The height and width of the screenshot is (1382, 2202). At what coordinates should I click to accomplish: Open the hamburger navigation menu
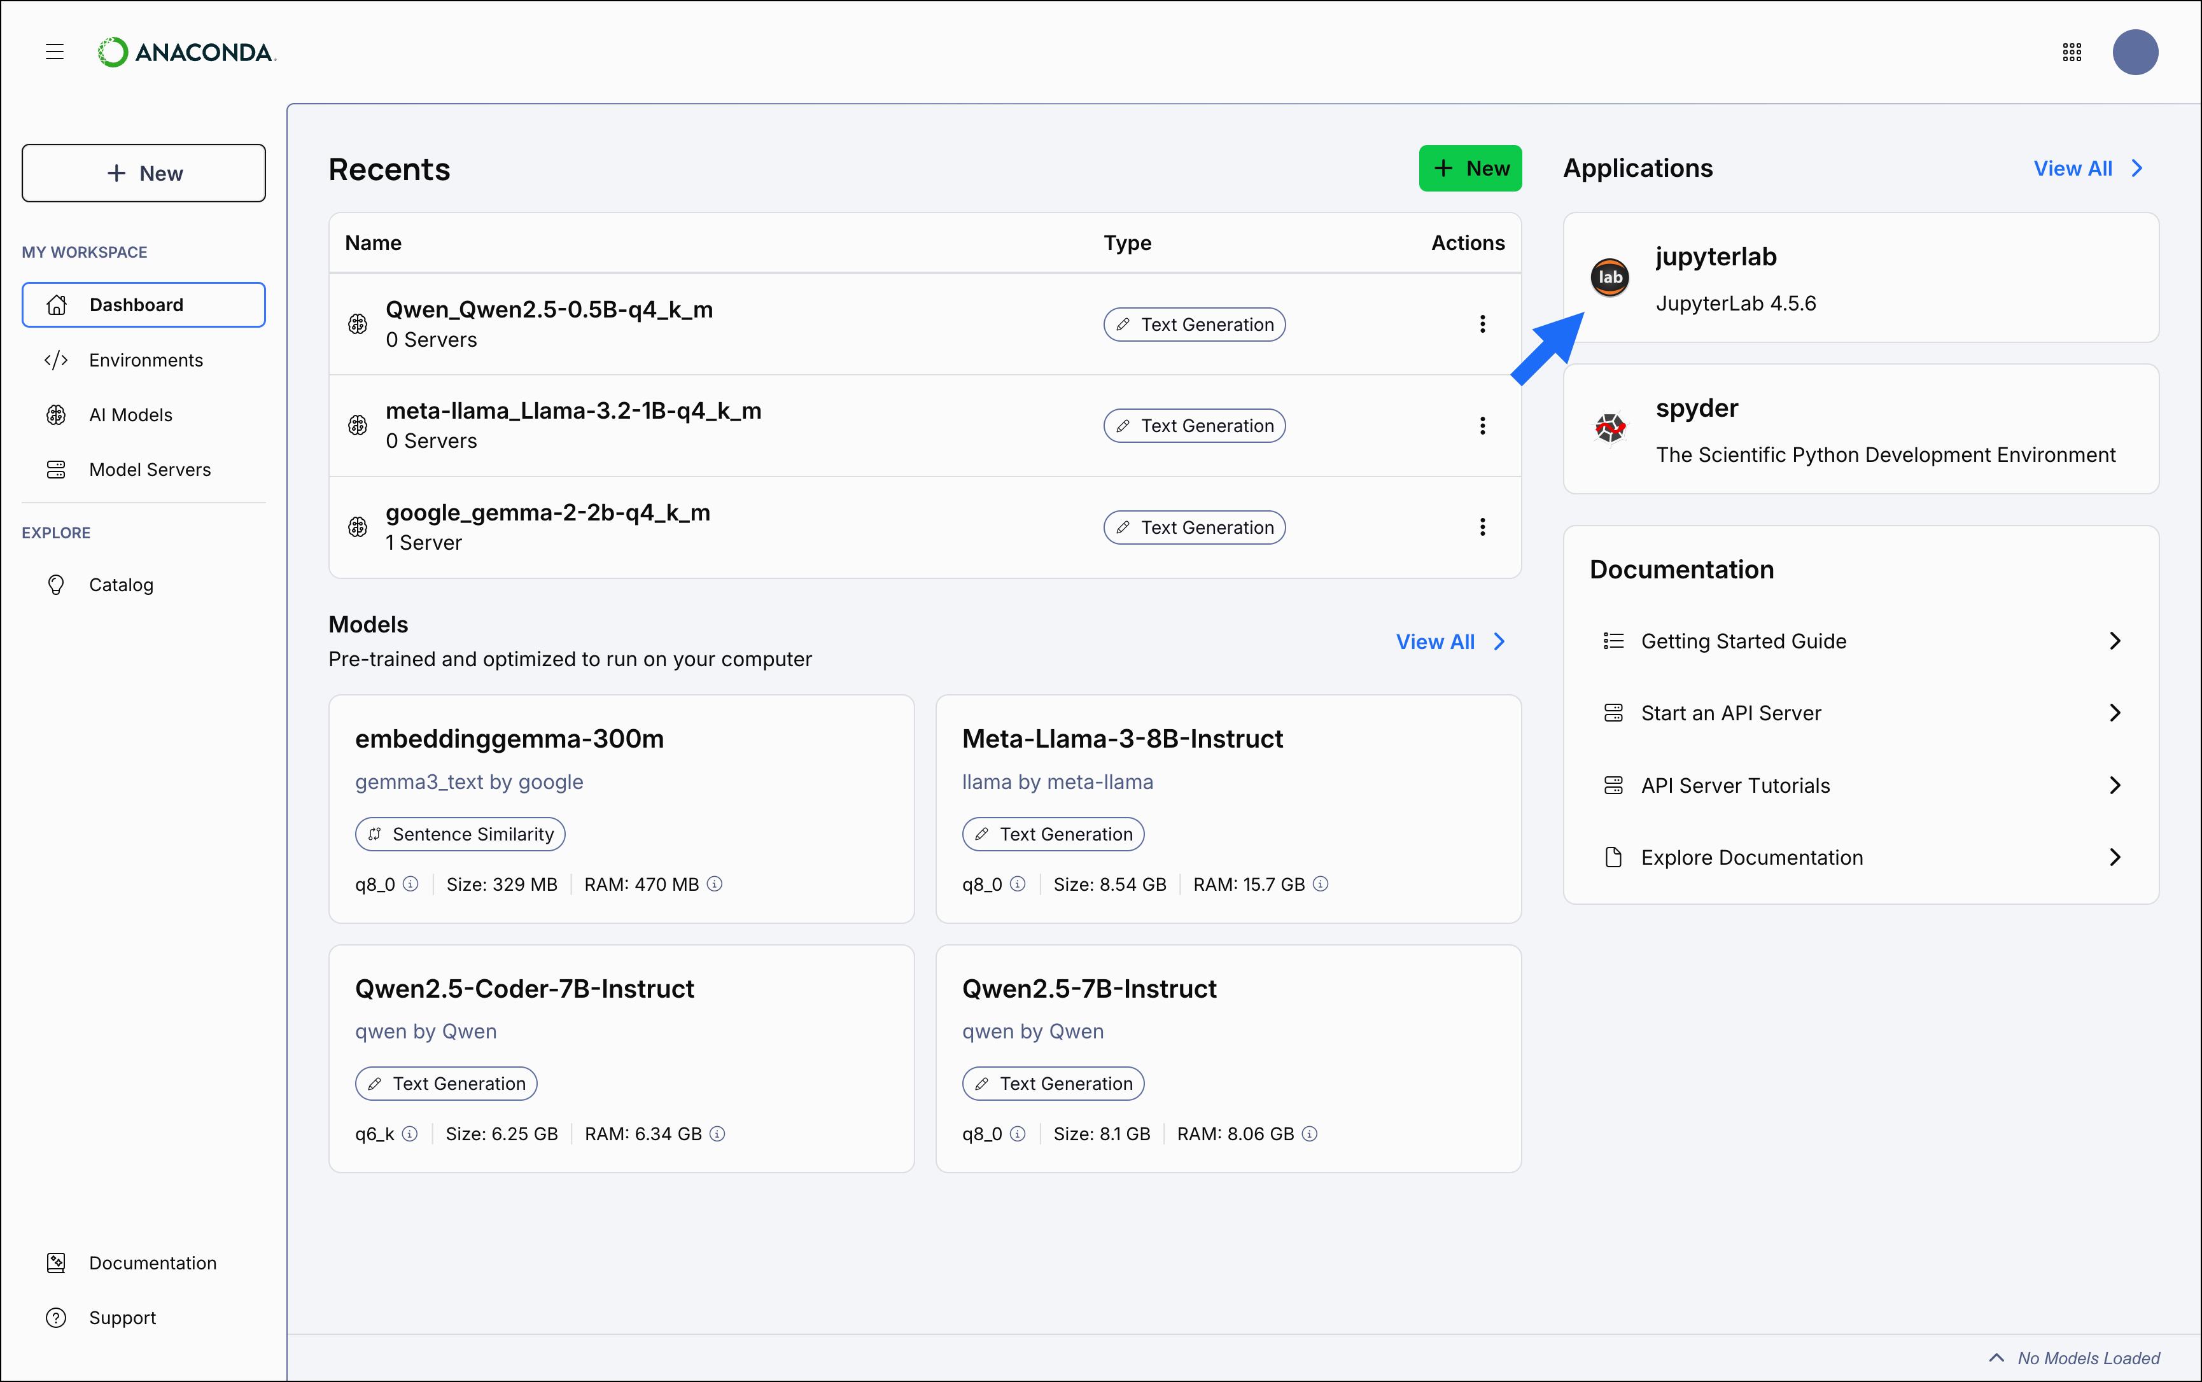(x=55, y=52)
